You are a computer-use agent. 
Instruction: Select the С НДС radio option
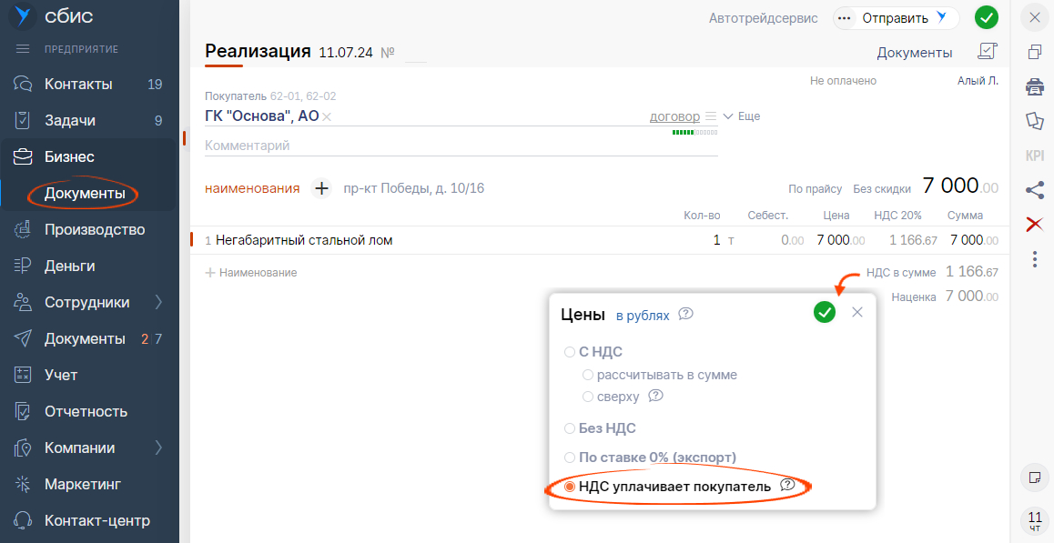tap(570, 352)
